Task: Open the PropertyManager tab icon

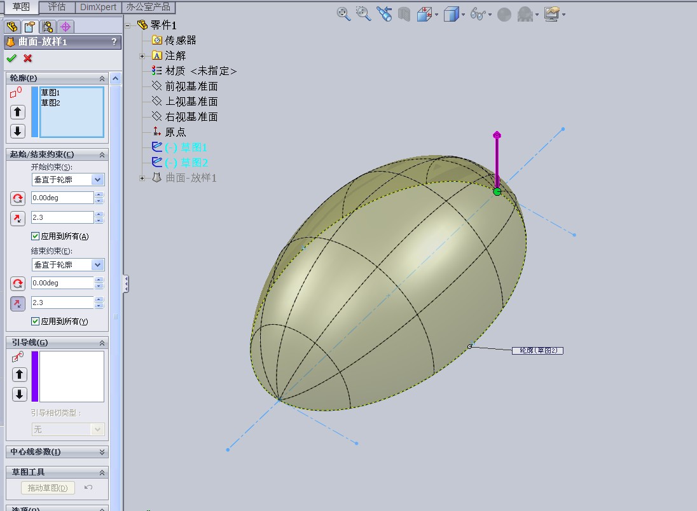Action: point(30,27)
